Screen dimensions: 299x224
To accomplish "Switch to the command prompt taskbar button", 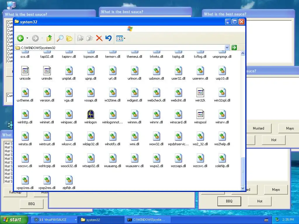I will point(148,220).
